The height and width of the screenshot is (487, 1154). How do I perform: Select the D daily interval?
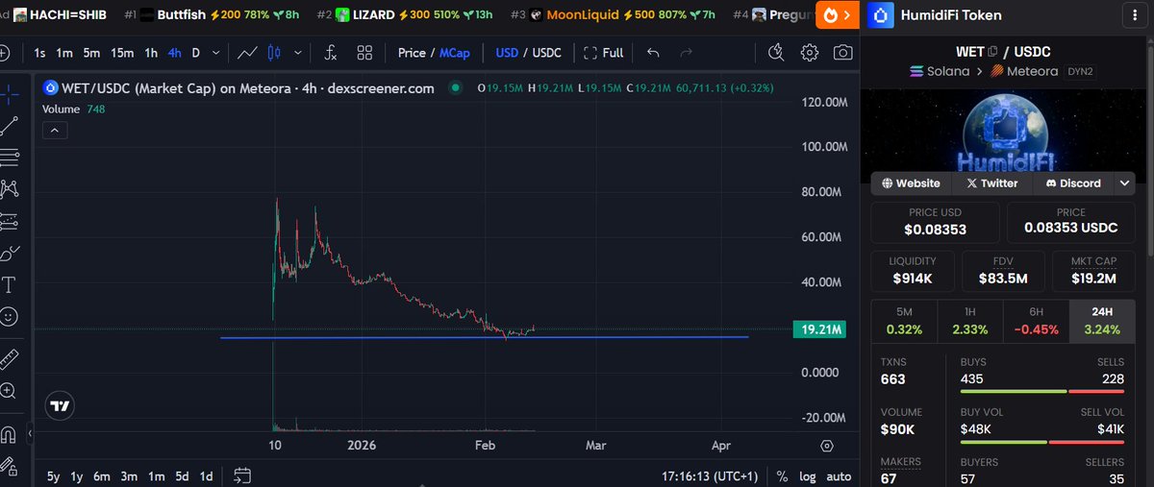click(196, 53)
